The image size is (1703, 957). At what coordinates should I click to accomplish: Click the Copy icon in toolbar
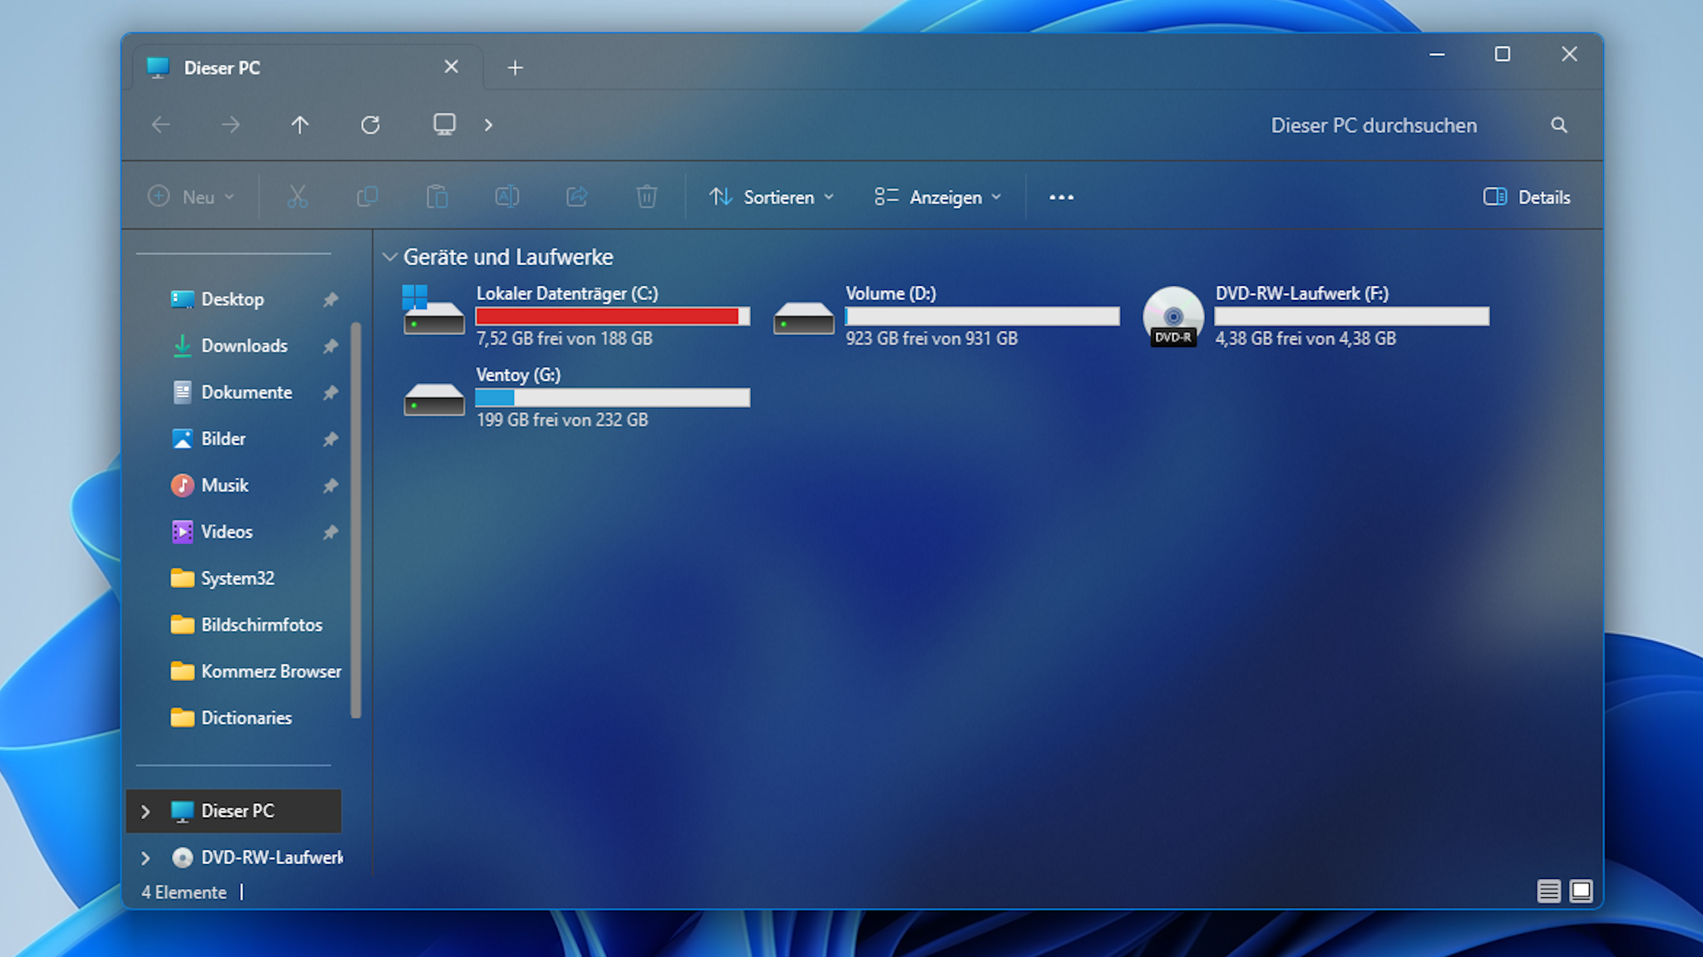(x=367, y=197)
